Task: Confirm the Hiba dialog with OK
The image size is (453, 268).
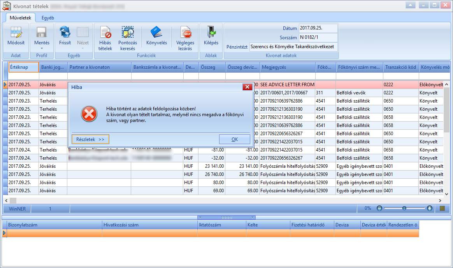Action: (235, 139)
